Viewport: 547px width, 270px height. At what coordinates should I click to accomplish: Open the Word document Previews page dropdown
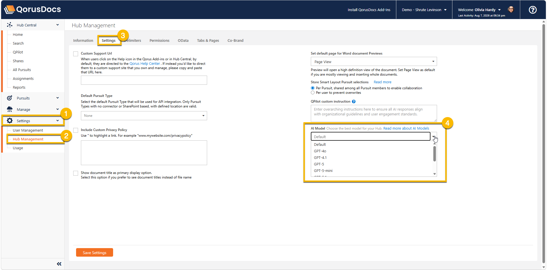374,62
